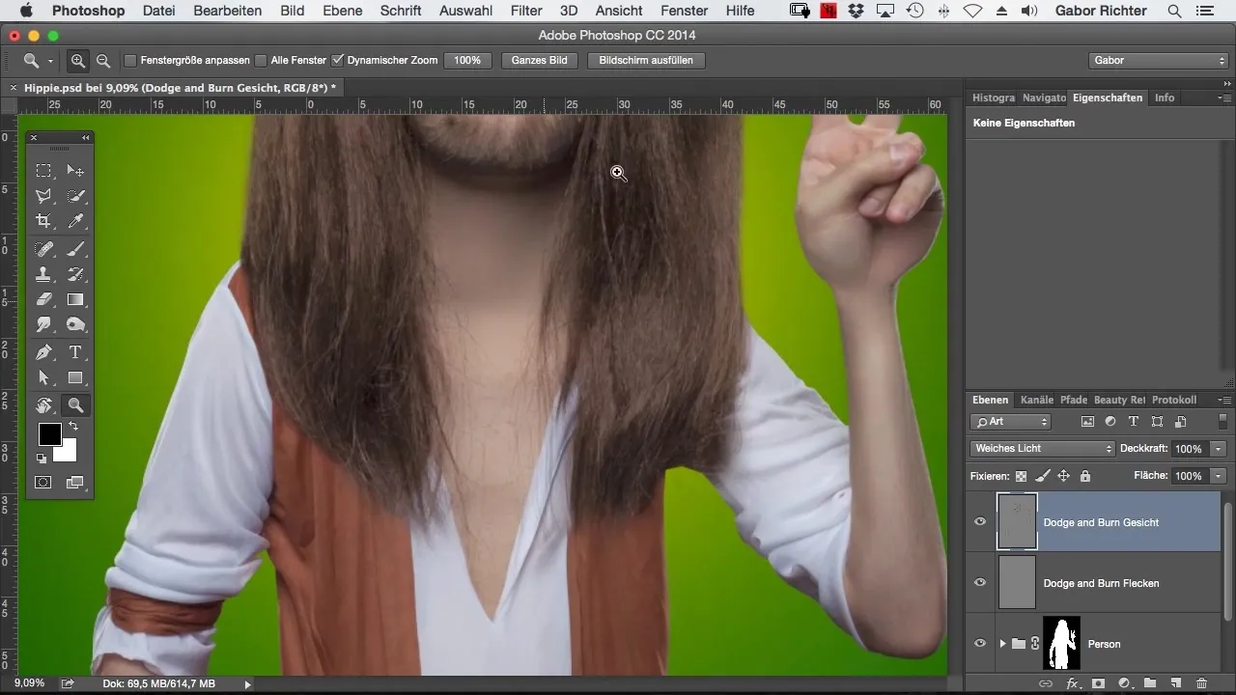Select the Pen tool
The width and height of the screenshot is (1236, 695).
click(44, 352)
